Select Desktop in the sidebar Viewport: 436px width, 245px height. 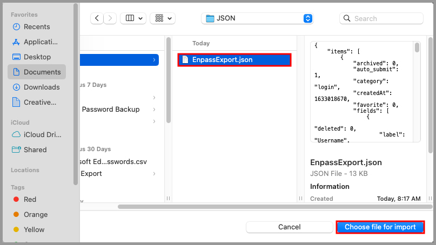(37, 57)
